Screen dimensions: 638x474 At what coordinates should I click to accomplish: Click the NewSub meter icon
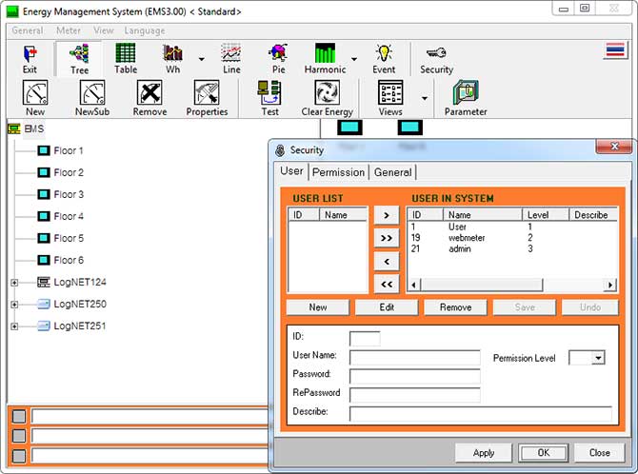(92, 92)
